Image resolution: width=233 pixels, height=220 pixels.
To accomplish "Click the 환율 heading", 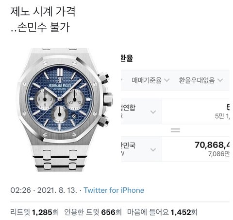I will (127, 58).
